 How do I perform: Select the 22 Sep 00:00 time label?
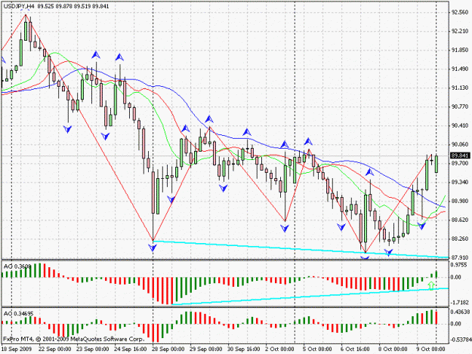click(55, 349)
